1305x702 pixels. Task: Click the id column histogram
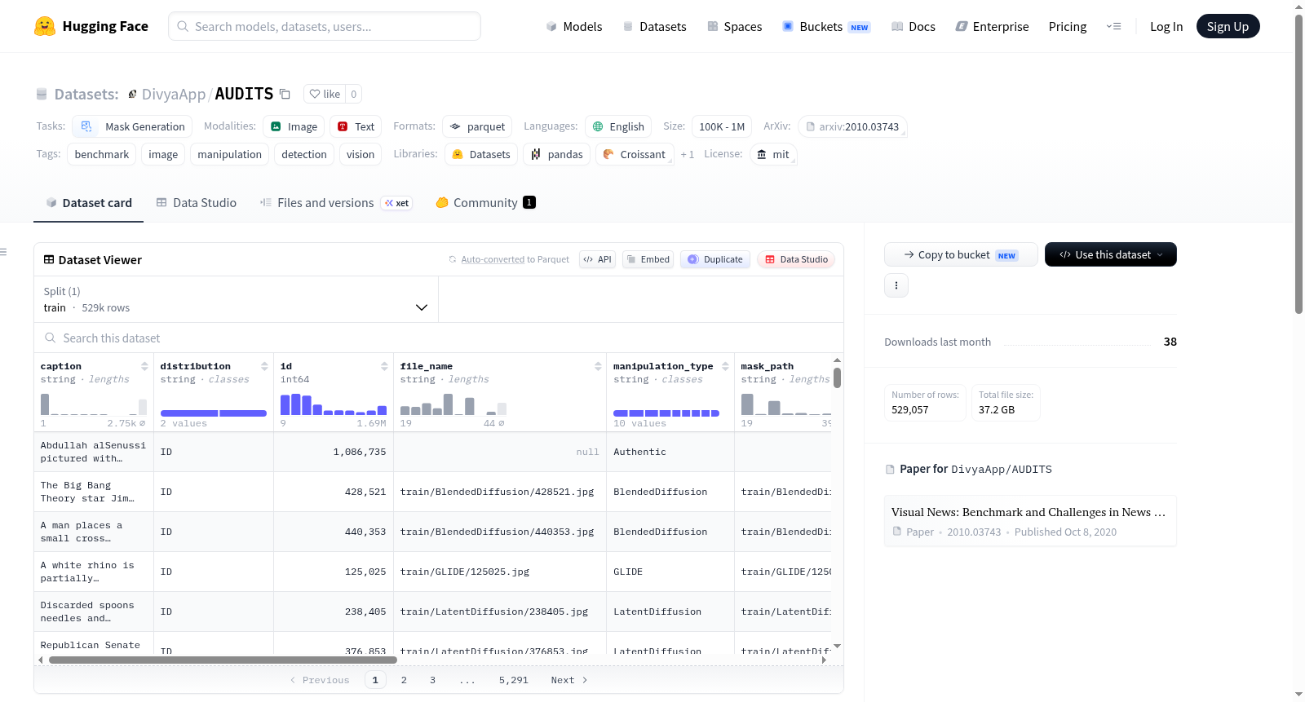[334, 404]
